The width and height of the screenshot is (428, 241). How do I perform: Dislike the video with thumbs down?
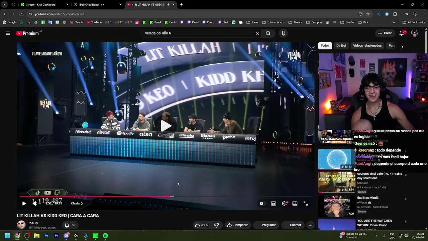point(216,225)
